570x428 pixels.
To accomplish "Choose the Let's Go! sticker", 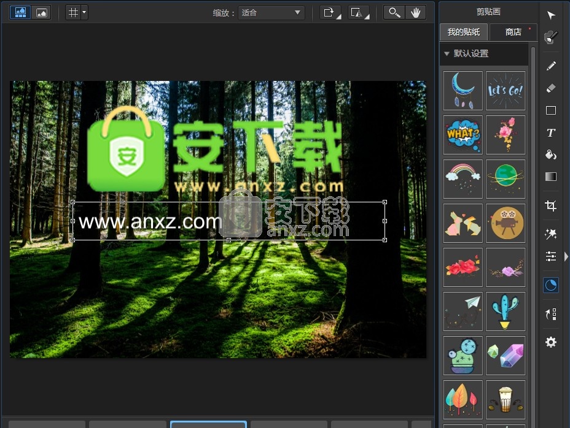I will point(506,91).
